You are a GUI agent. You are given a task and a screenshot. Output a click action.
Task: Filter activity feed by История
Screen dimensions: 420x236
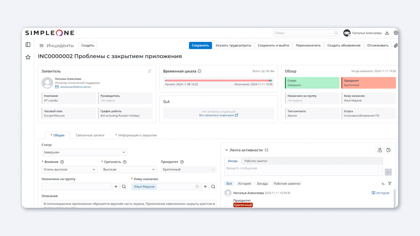click(x=244, y=184)
